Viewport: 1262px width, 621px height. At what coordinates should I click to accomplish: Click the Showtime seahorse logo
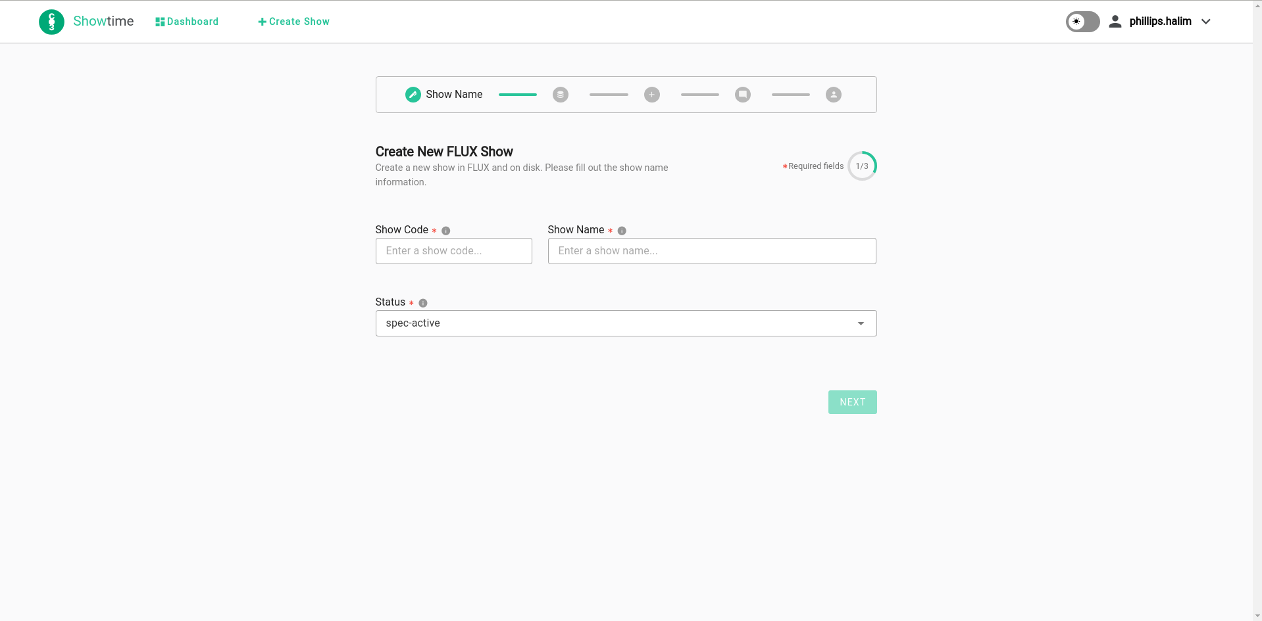tap(51, 22)
